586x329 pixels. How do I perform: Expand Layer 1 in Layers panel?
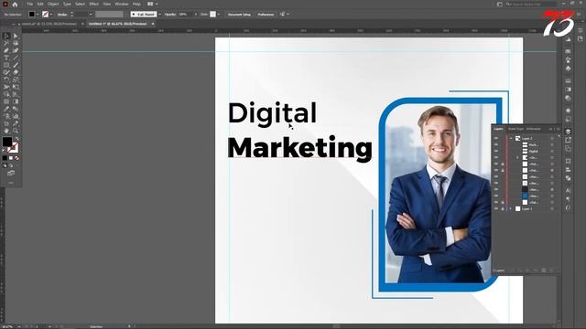tap(511, 209)
